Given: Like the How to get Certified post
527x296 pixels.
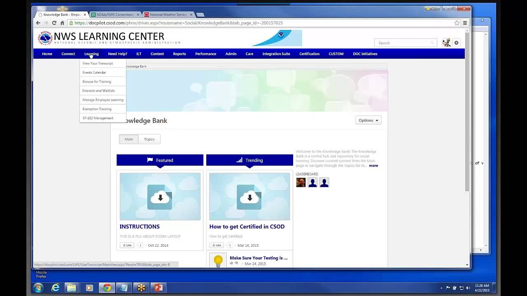Looking at the screenshot, I should tap(216, 245).
